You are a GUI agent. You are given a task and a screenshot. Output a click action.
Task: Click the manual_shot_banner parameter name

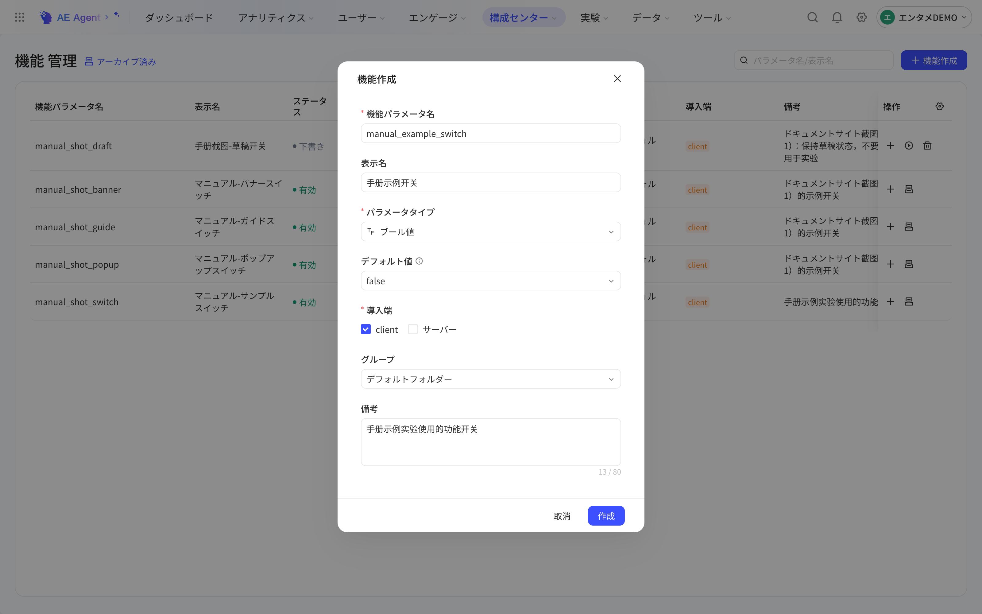coord(78,189)
